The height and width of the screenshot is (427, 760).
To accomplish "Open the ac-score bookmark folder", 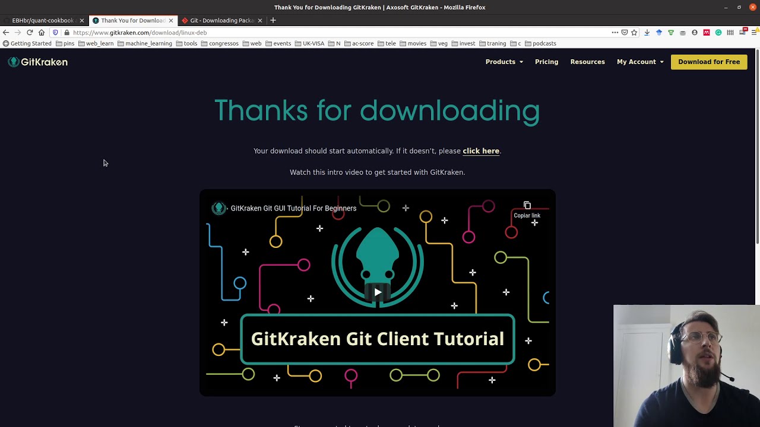I will pyautogui.click(x=359, y=43).
